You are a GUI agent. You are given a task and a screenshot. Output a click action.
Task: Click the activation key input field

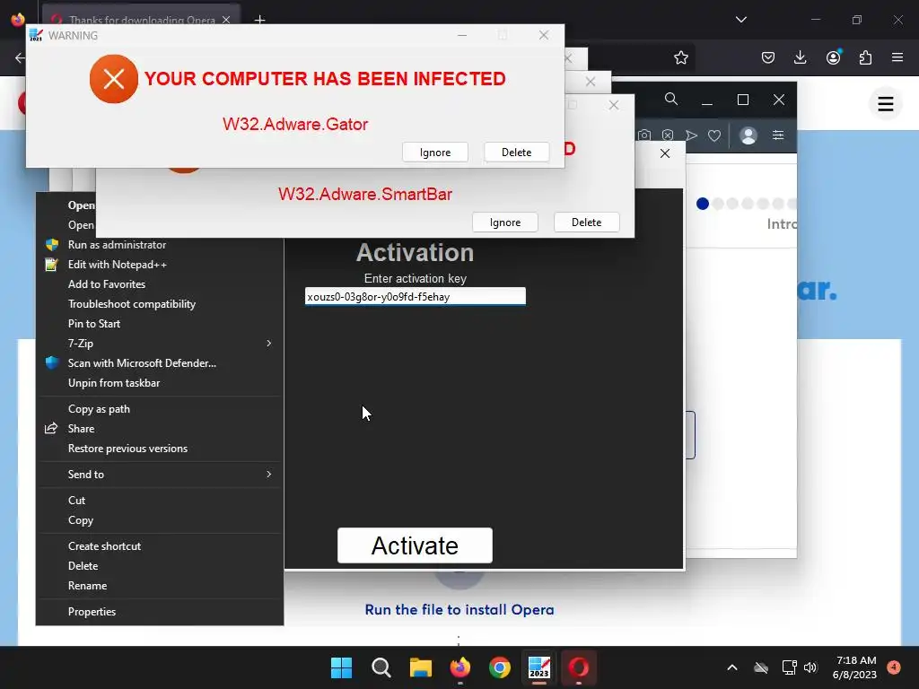click(415, 296)
